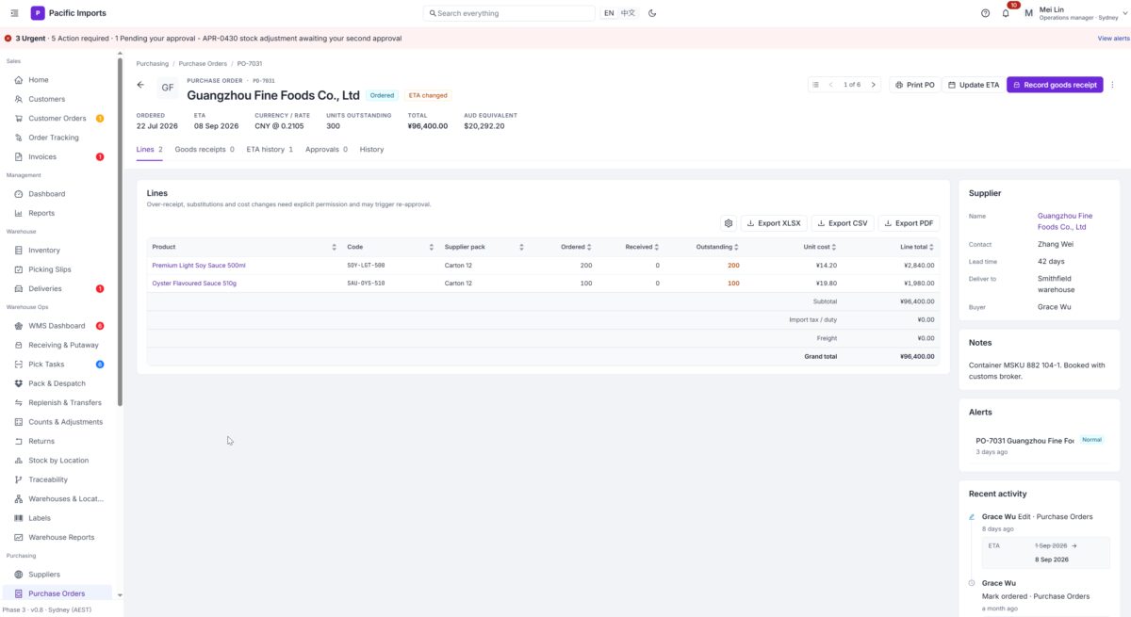Viewport: 1131px width, 617px height.
Task: Sort table by Code column
Action: pyautogui.click(x=390, y=247)
